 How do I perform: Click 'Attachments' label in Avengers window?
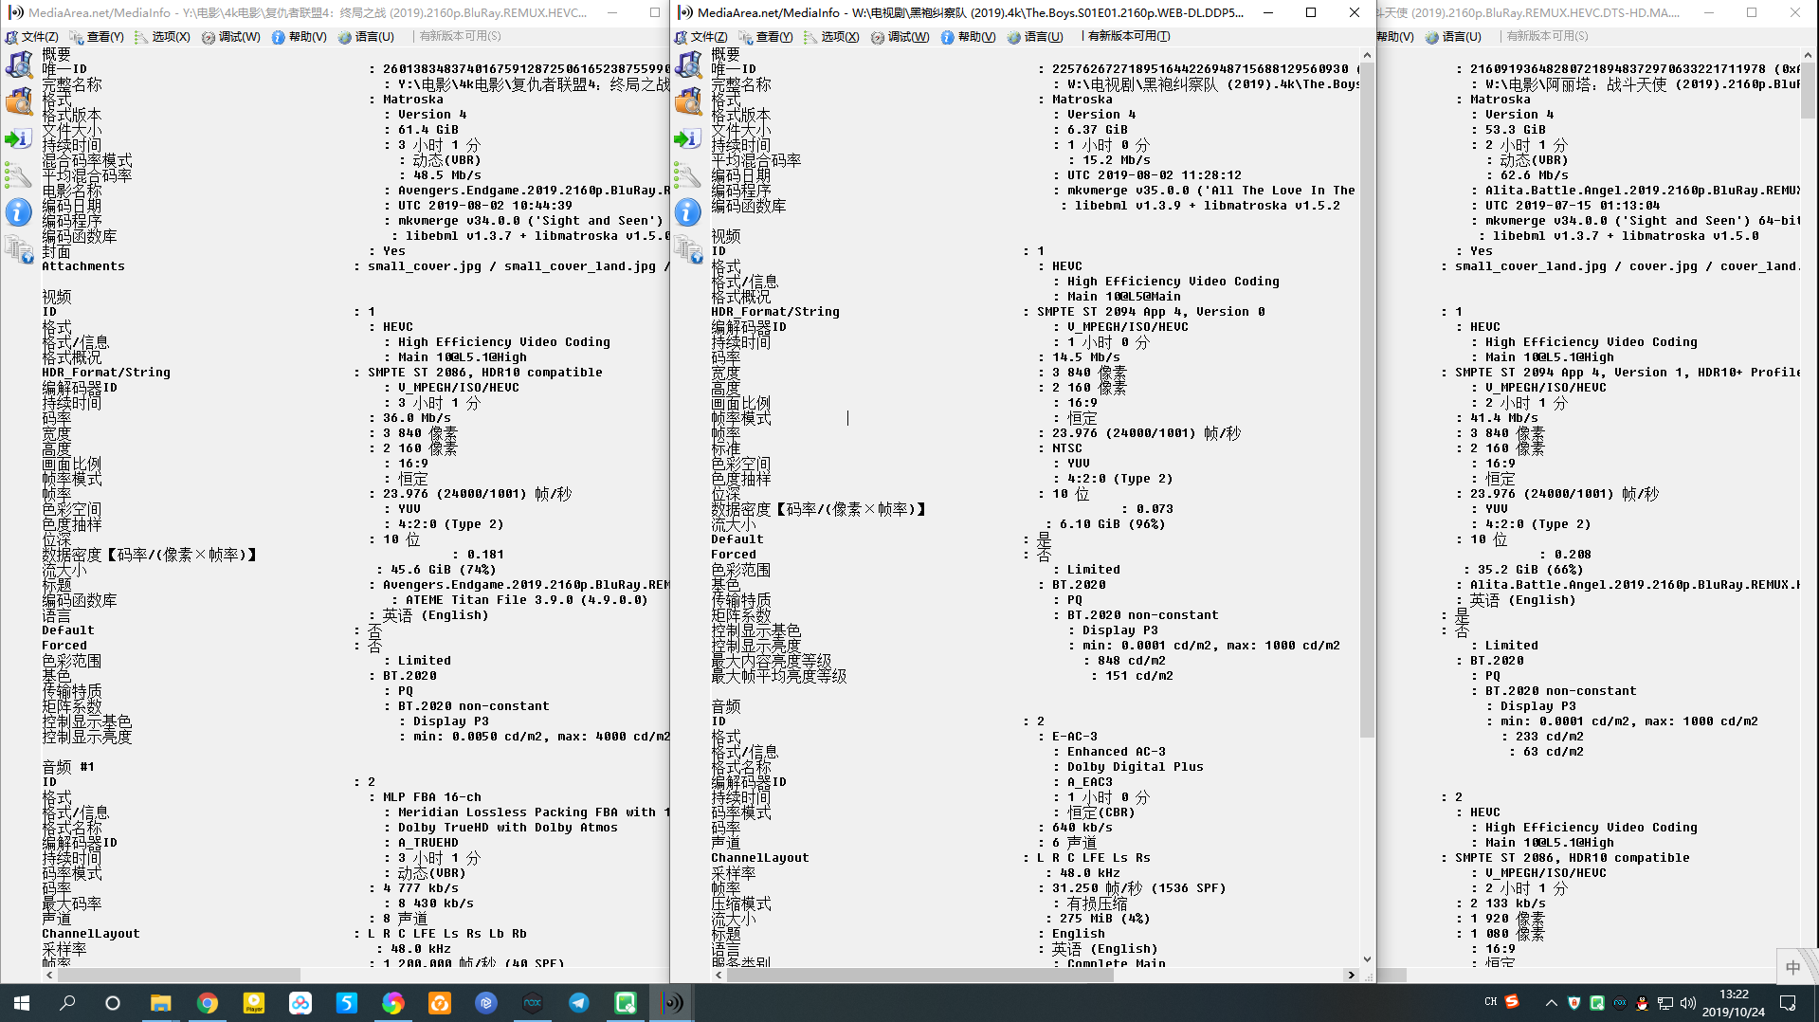click(83, 266)
